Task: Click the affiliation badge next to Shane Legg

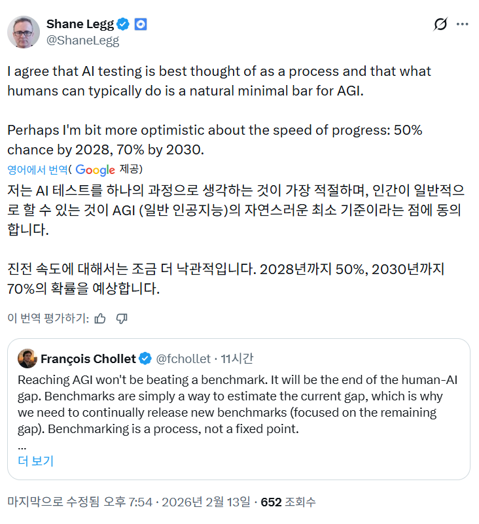Action: tap(141, 24)
